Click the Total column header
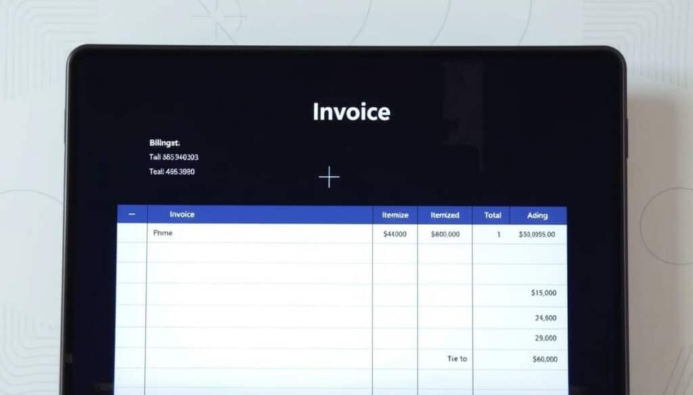 point(493,215)
